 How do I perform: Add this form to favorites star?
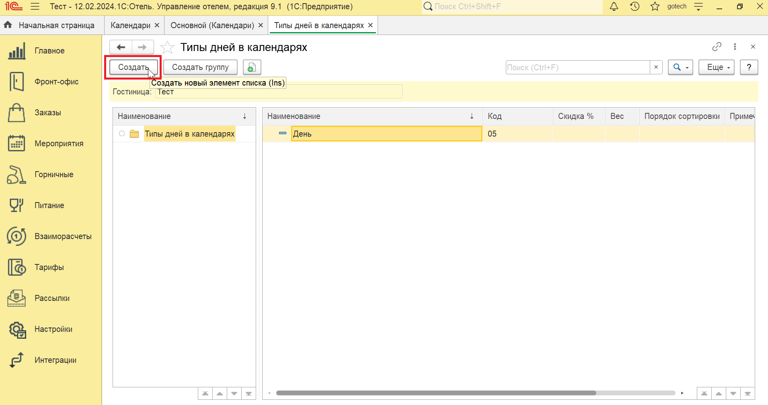click(x=167, y=47)
